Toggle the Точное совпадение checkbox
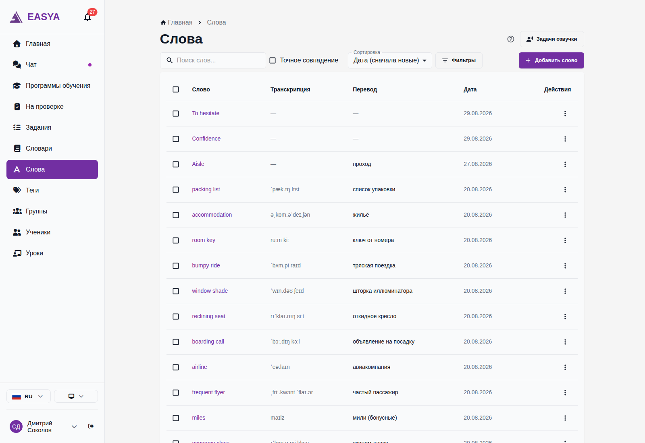Image resolution: width=645 pixels, height=443 pixels. [273, 60]
